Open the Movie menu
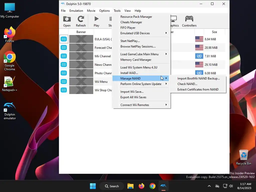The width and height of the screenshot is (256, 192). tap(91, 10)
